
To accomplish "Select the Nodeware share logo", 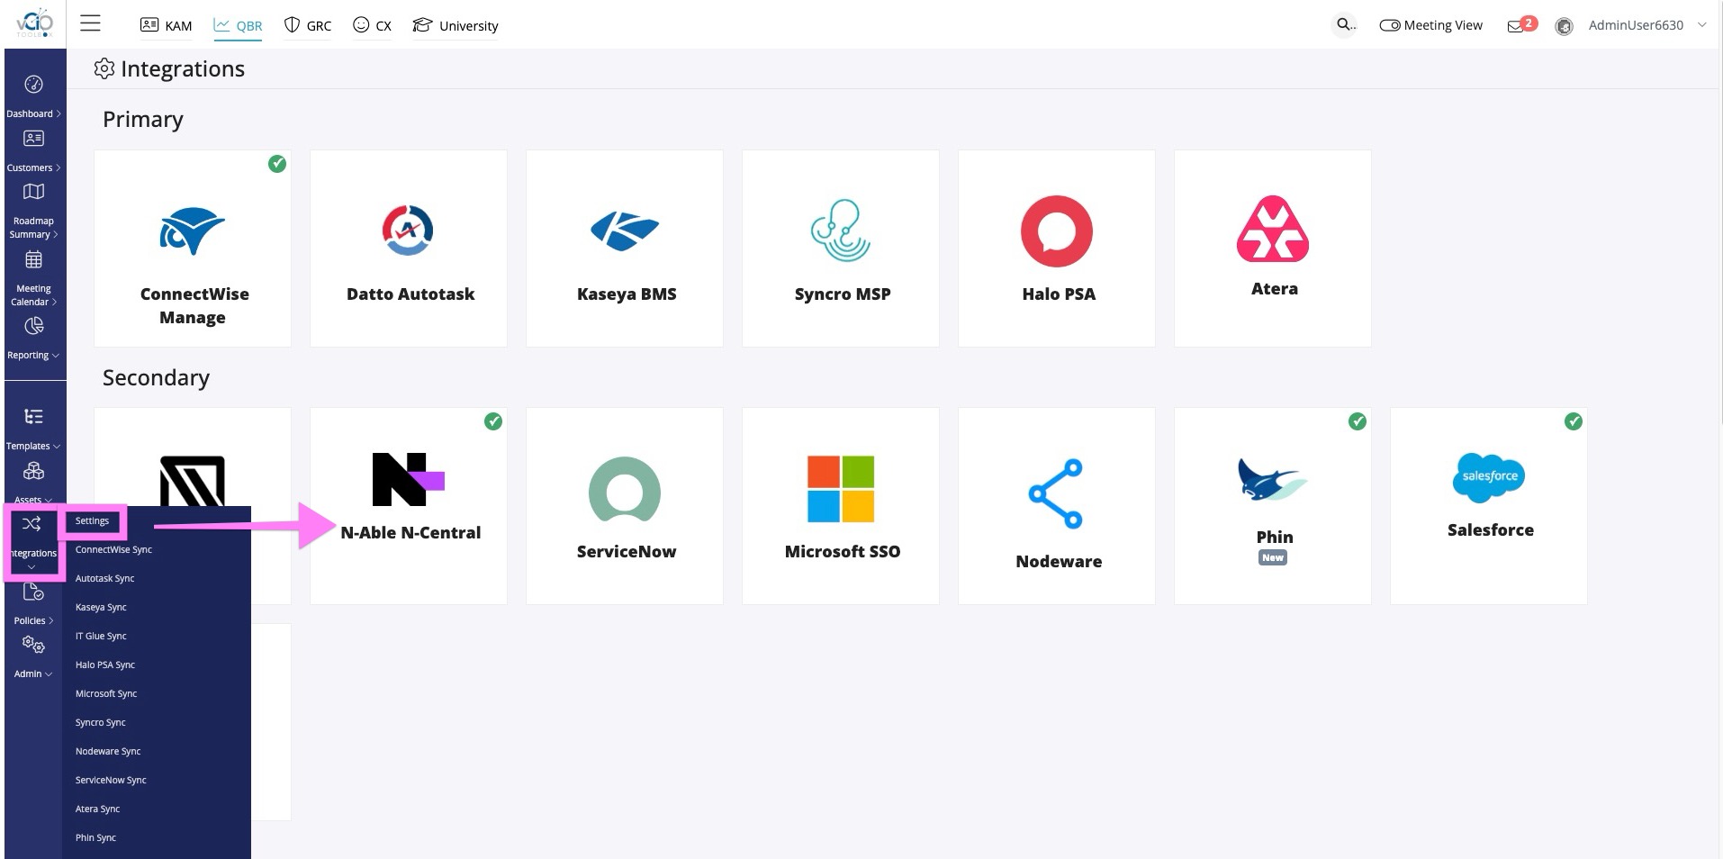I will 1056,493.
